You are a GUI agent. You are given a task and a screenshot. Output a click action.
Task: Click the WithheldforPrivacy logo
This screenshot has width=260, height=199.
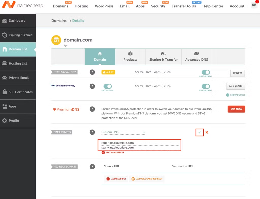(x=63, y=86)
